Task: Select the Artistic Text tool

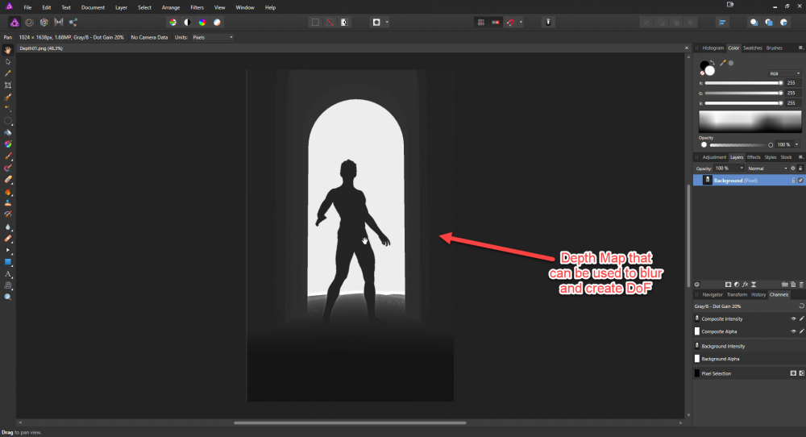Action: 8,274
